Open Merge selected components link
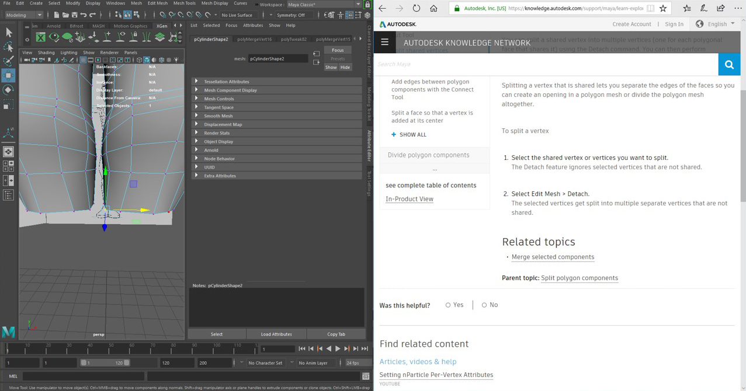 coord(553,257)
